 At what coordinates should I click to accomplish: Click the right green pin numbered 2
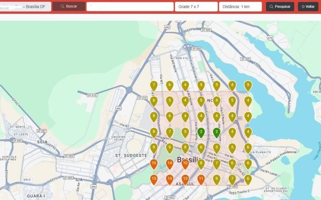217,132
